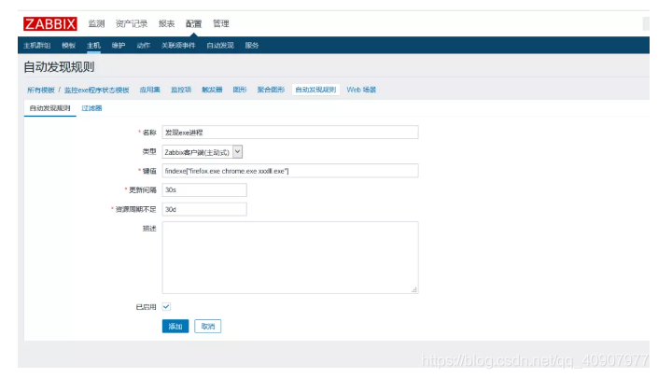This screenshot has height=378, width=658.
Task: Click the ZABBIX logo
Action: (49, 23)
